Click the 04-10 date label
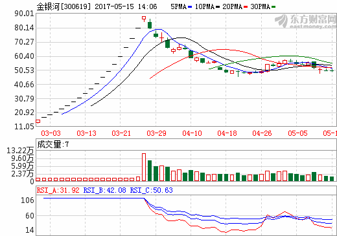 coord(192,133)
